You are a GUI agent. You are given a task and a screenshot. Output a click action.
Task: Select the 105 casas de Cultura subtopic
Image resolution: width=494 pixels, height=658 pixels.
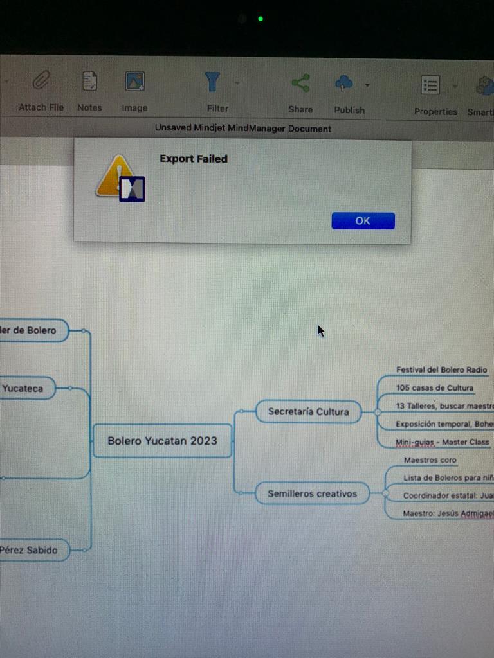pyautogui.click(x=434, y=387)
